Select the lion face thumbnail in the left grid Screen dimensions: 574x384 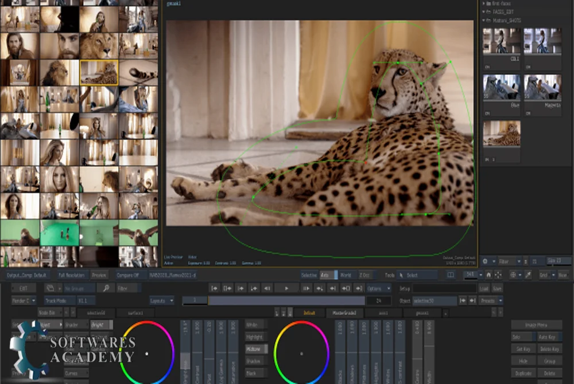pyautogui.click(x=99, y=46)
